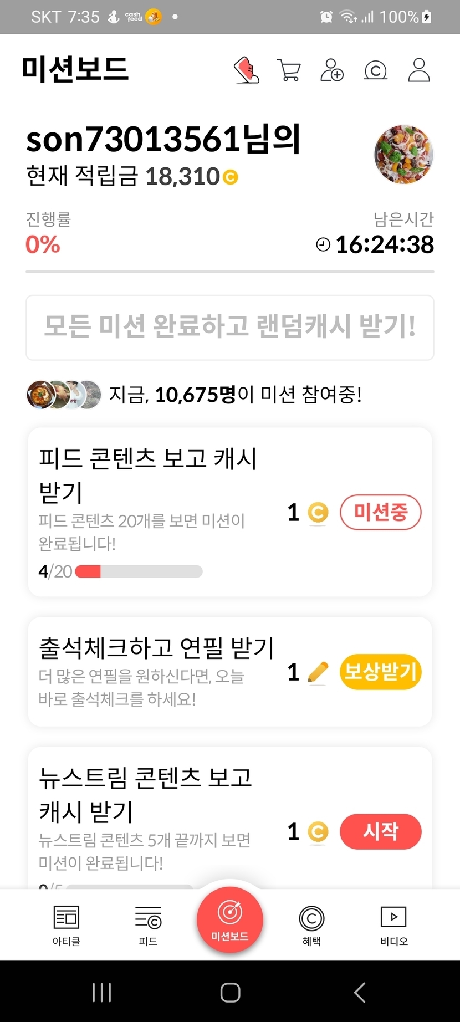The image size is (460, 1022).
Task: Claim reward with 보상받기 button
Action: tap(380, 672)
